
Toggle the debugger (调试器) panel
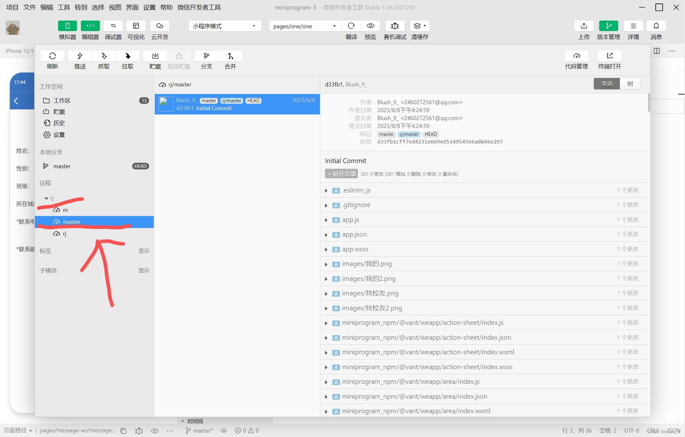pyautogui.click(x=113, y=26)
